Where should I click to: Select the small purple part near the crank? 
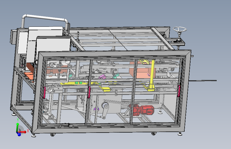pos(96,109)
